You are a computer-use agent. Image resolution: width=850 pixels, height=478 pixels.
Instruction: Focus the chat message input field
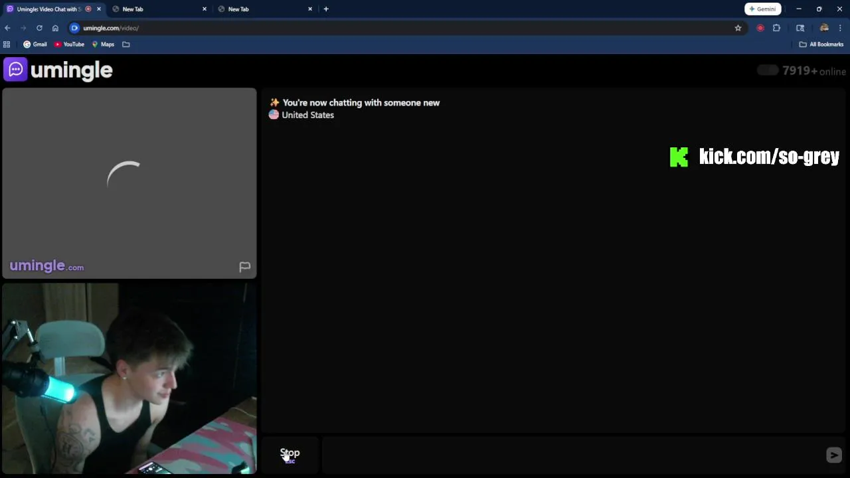[x=571, y=455]
